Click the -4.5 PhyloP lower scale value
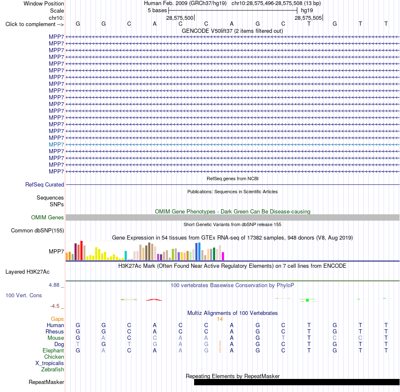 pyautogui.click(x=55, y=306)
